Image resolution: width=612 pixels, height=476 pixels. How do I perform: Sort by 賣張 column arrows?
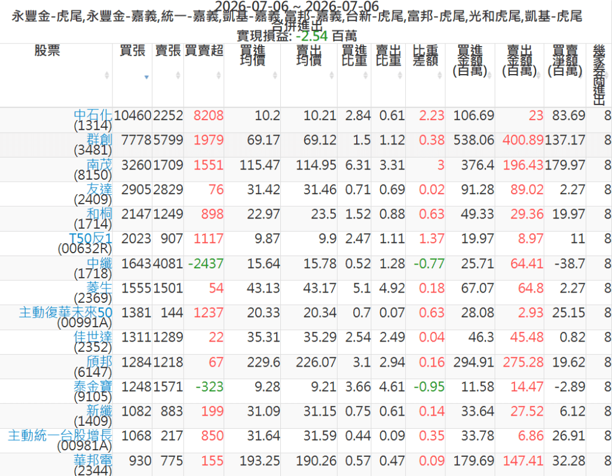coord(178,76)
